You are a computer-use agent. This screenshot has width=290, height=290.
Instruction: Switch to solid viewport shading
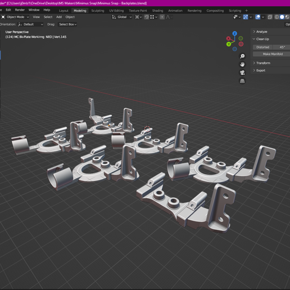[282, 17]
